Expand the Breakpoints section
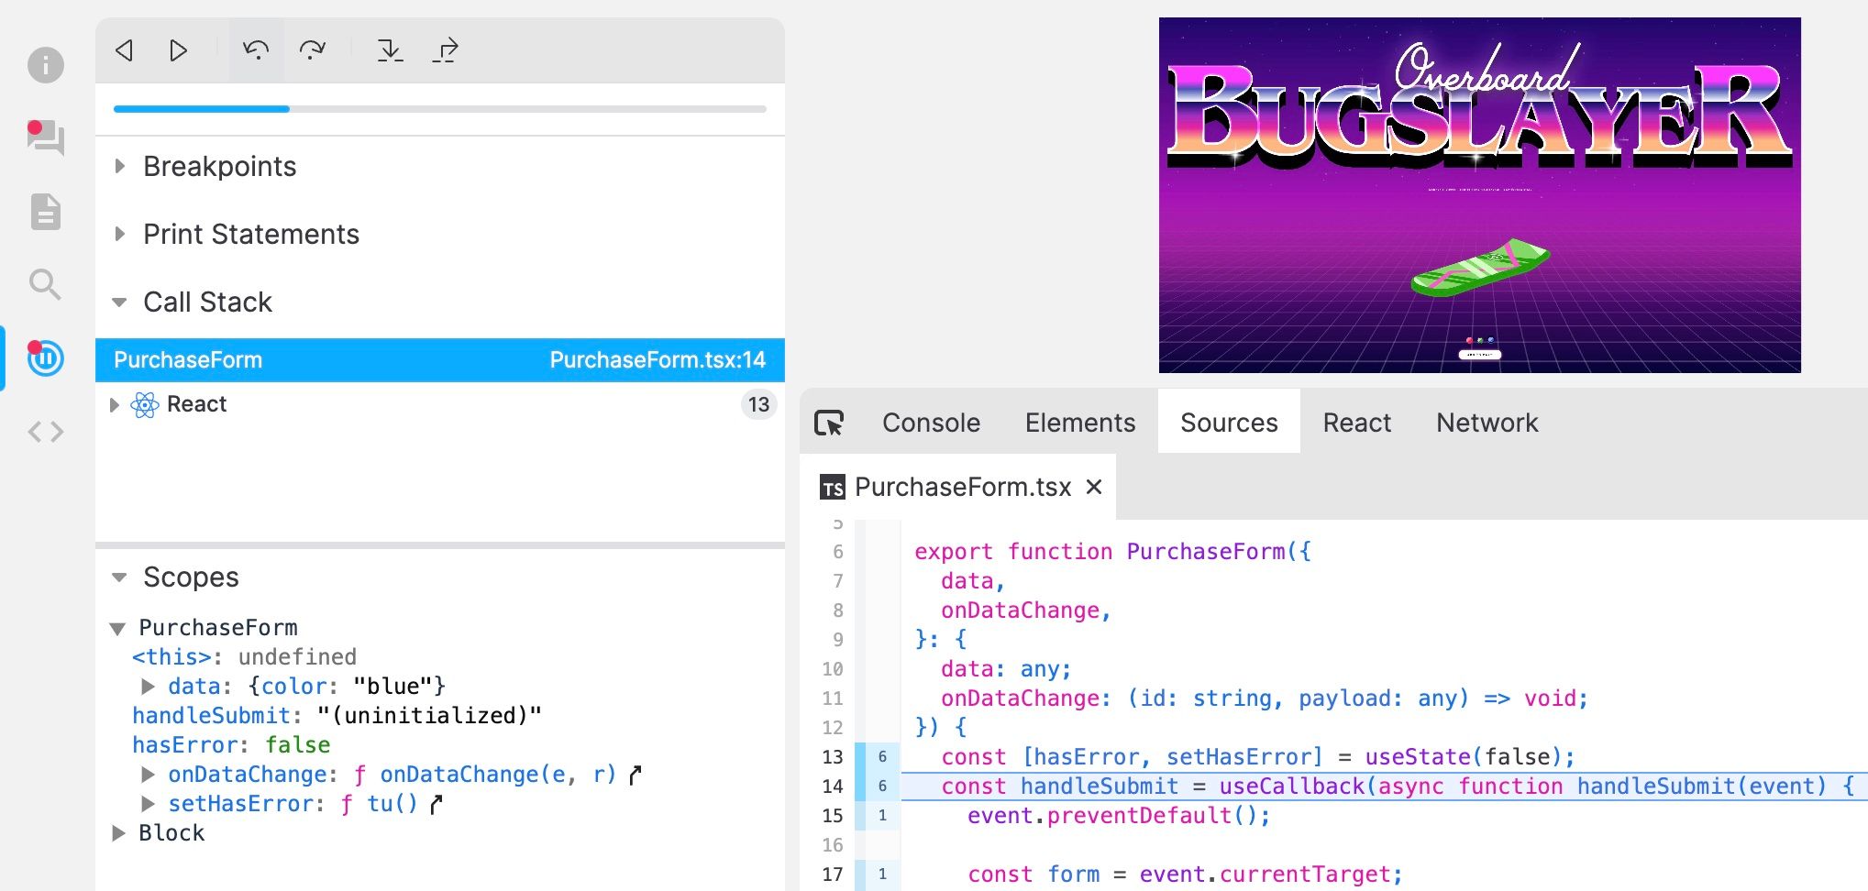 point(119,166)
